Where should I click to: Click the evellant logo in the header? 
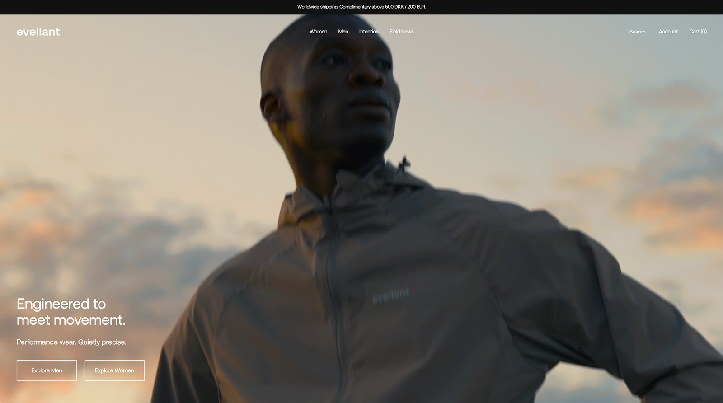coord(38,32)
